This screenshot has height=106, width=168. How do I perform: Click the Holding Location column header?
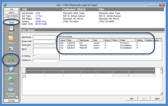click(153, 40)
